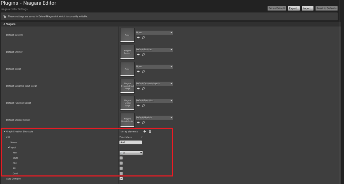Collapse the Input group

tap(9, 148)
